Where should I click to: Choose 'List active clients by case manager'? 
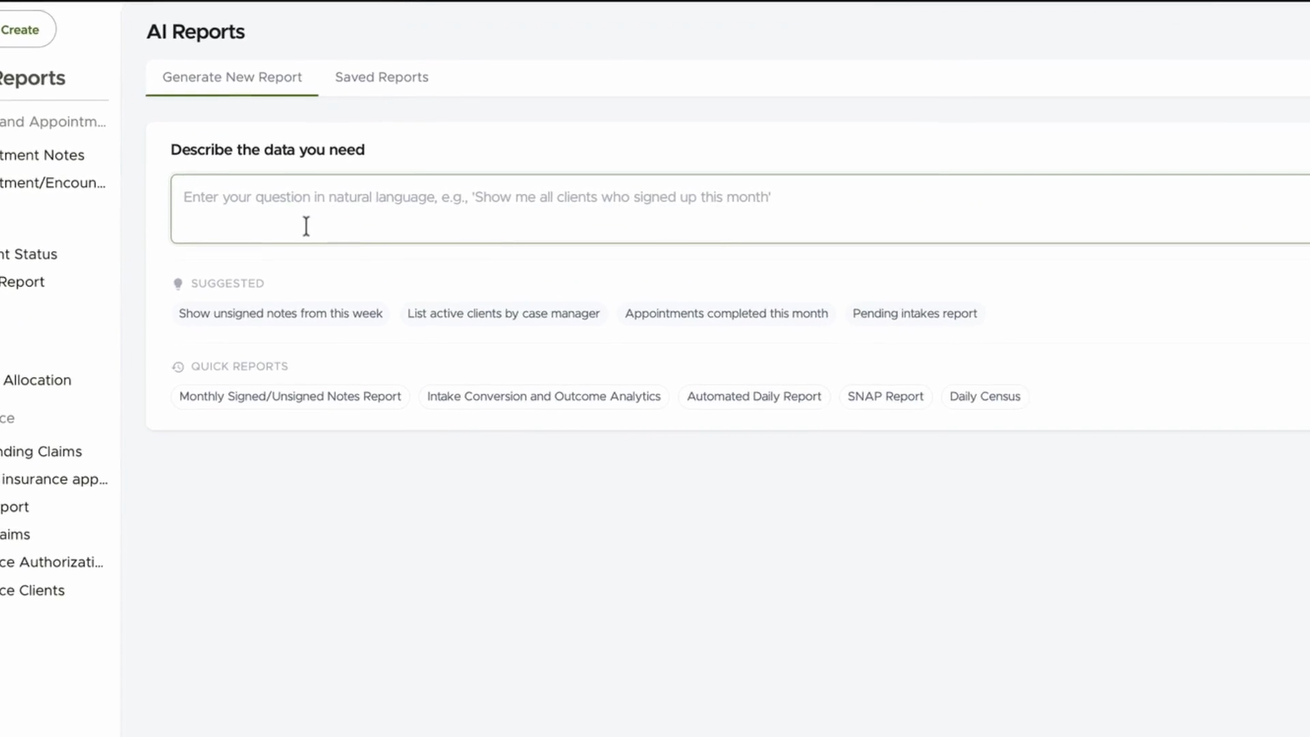504,313
